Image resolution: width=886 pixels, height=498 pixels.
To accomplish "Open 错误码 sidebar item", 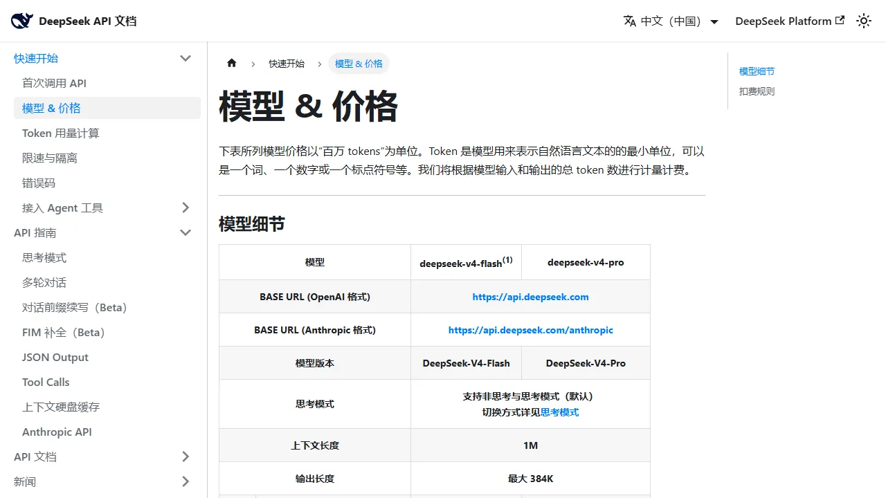I will pyautogui.click(x=107, y=183).
